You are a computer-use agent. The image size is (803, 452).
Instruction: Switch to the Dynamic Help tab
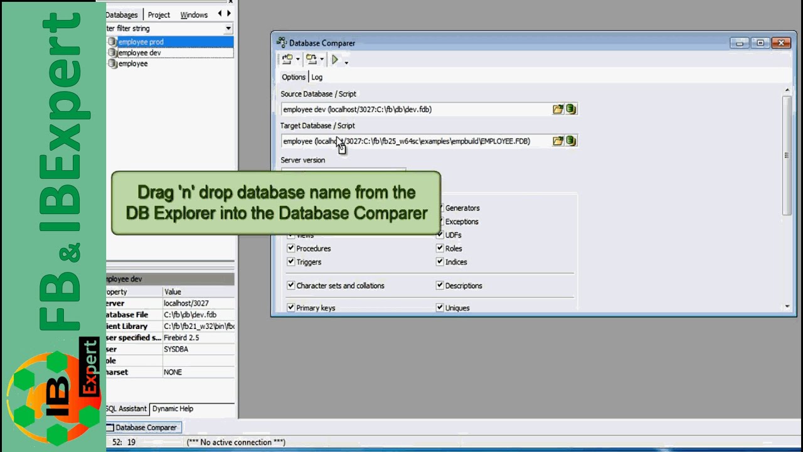(x=173, y=409)
